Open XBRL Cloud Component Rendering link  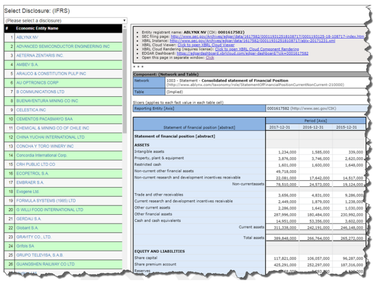[x=257, y=49]
